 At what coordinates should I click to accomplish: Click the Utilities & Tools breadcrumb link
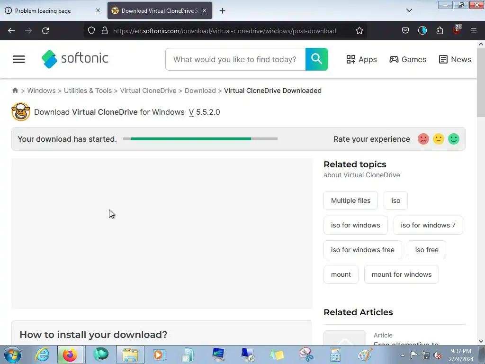[x=88, y=91]
